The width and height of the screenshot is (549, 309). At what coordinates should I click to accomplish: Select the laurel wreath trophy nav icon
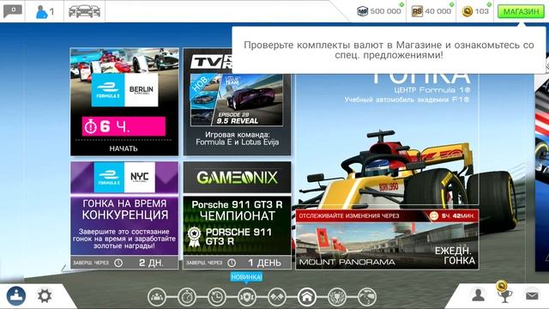click(337, 297)
